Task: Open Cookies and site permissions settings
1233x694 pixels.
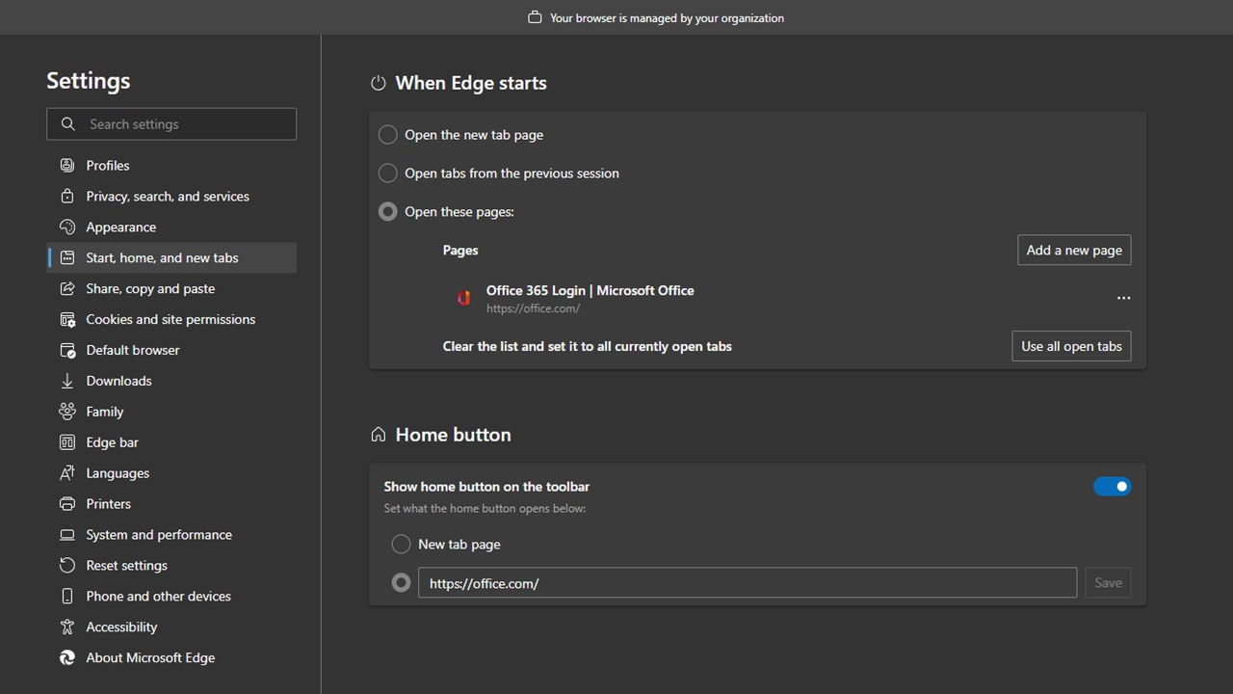Action: tap(171, 320)
